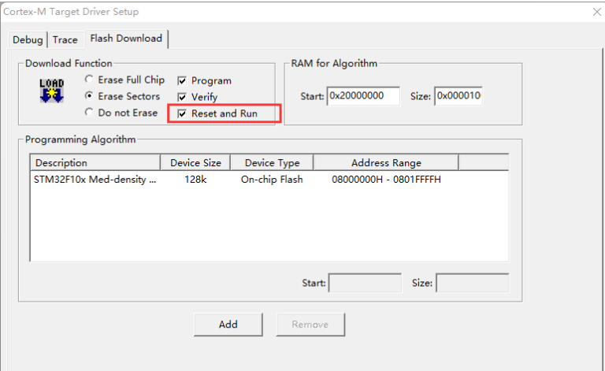
Task: Click the Device Type column header
Action: [x=272, y=163]
